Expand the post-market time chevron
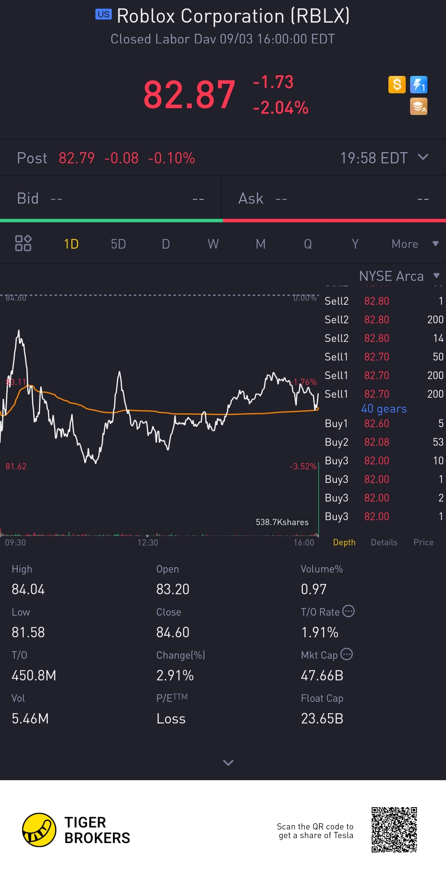The width and height of the screenshot is (446, 880). pyautogui.click(x=423, y=157)
